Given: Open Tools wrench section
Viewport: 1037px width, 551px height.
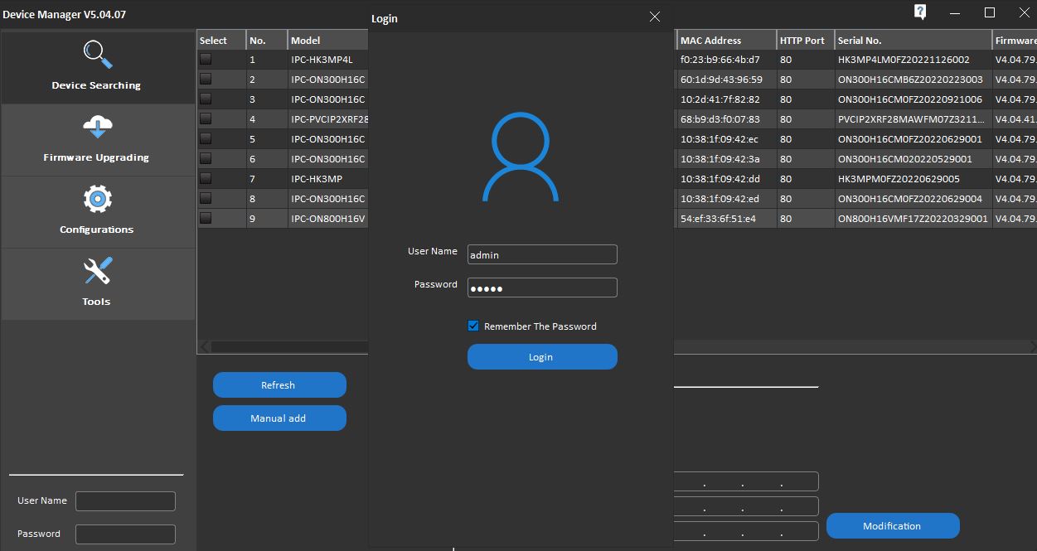Looking at the screenshot, I should point(98,284).
